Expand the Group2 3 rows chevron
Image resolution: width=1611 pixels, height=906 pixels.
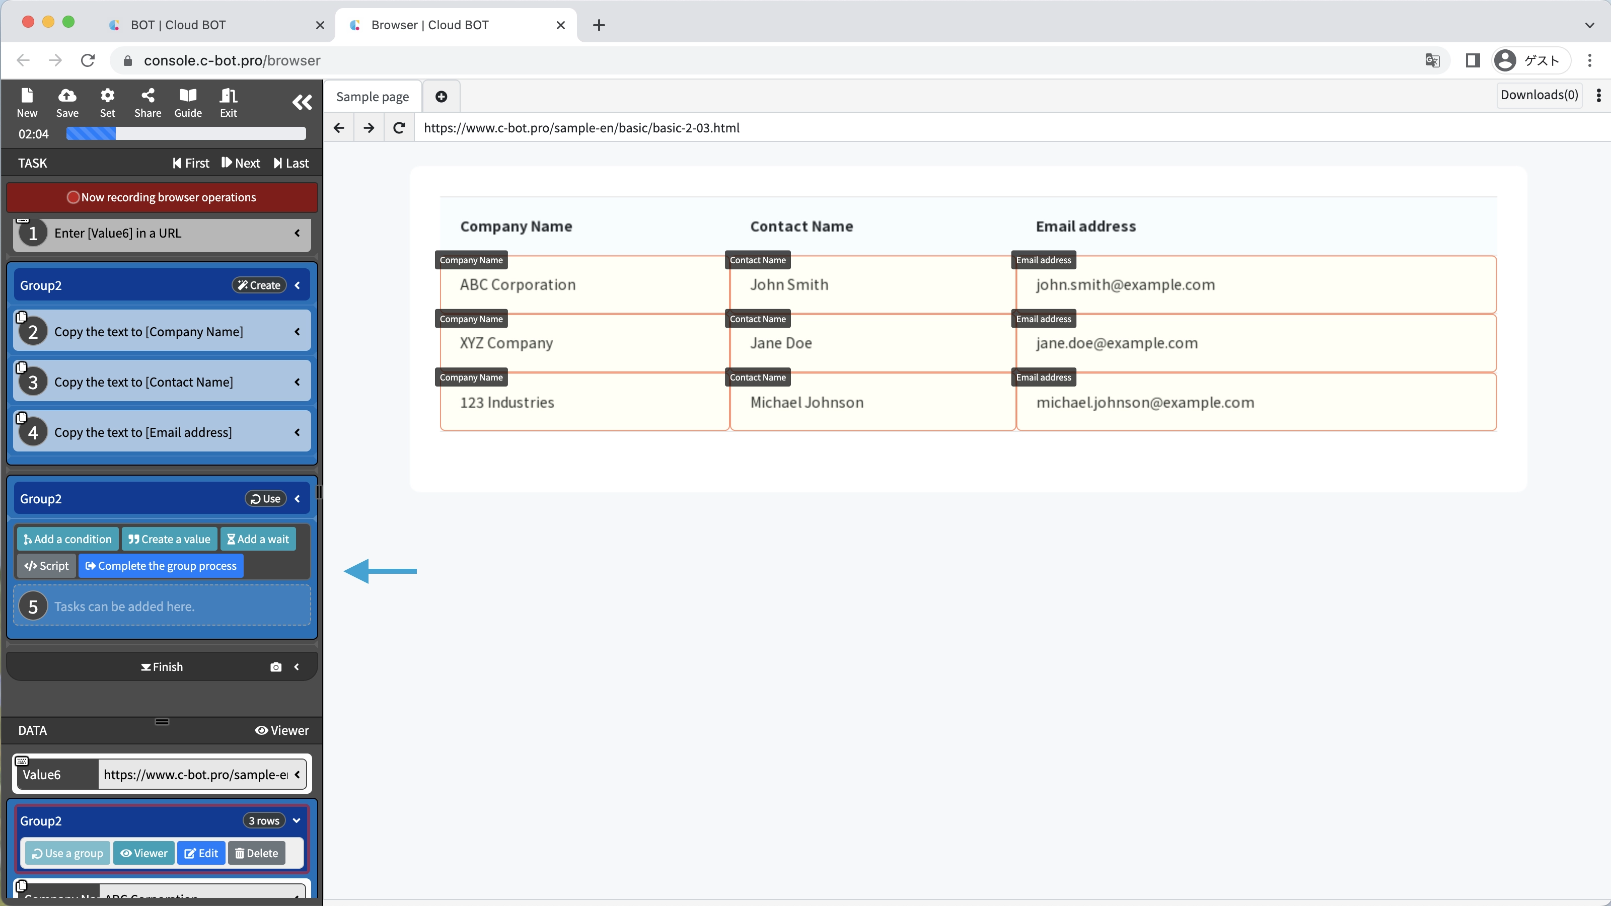[x=297, y=820]
